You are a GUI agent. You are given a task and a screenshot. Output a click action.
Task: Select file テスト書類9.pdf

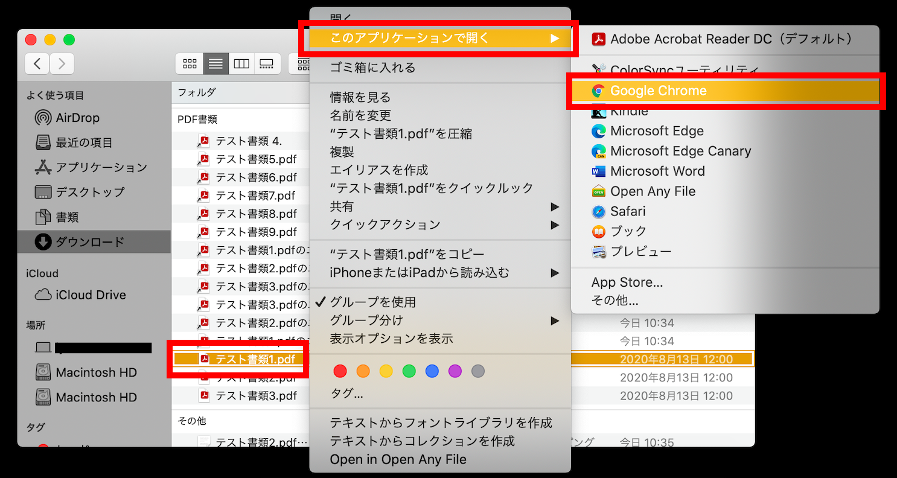(256, 232)
